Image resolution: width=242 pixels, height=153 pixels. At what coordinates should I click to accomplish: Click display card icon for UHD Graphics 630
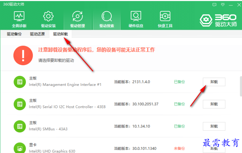click(20, 148)
